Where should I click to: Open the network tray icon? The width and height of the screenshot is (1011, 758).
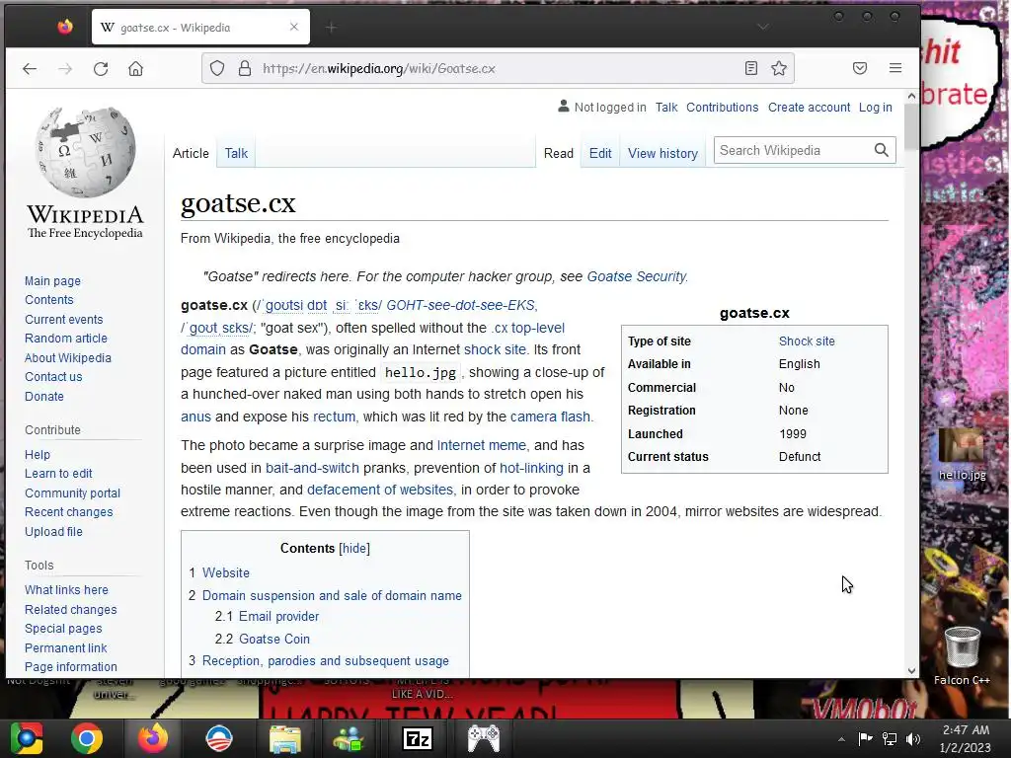[x=890, y=738]
